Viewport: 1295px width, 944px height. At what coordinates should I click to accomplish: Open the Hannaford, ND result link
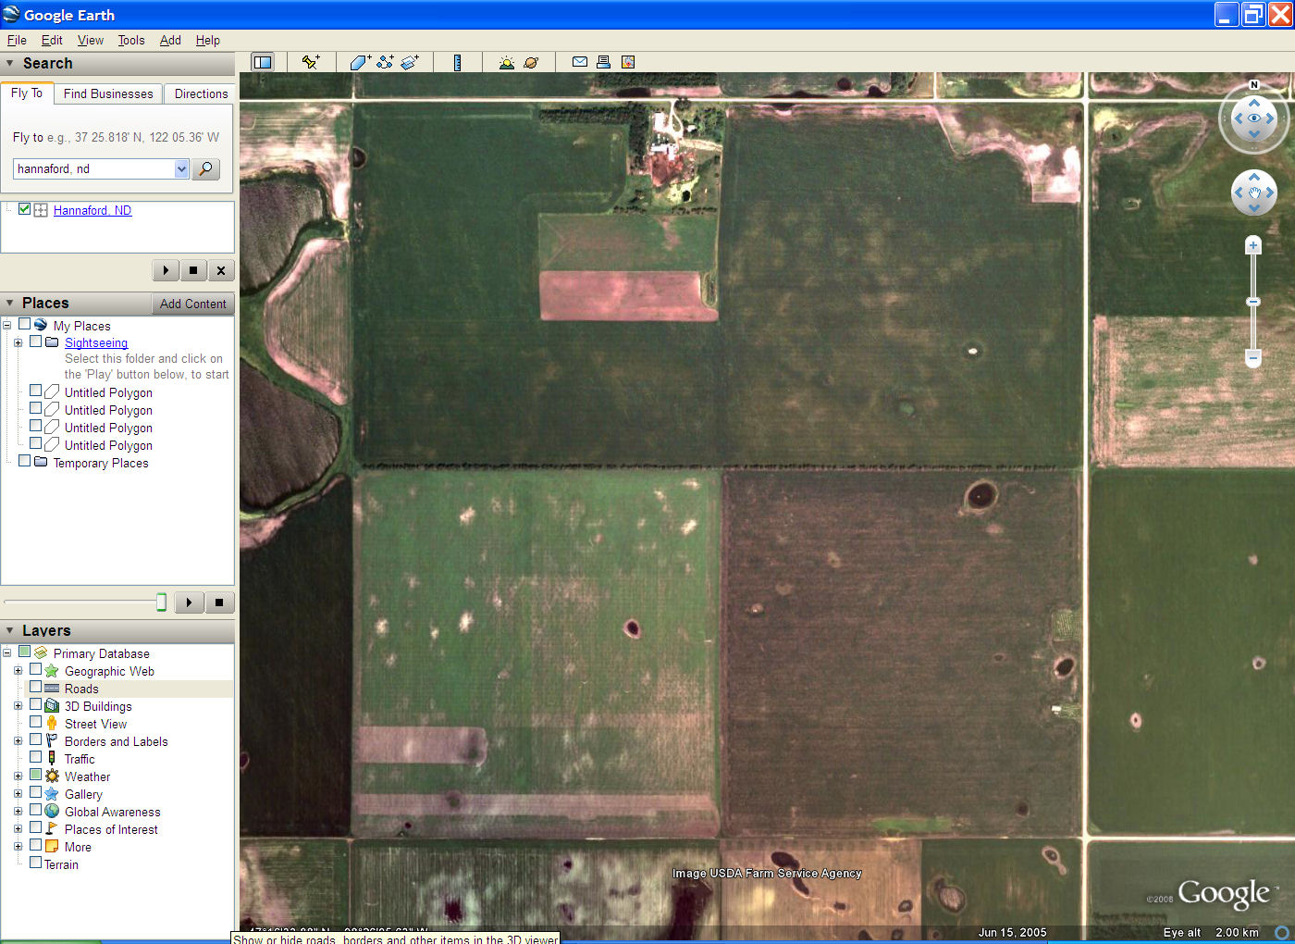(x=92, y=210)
